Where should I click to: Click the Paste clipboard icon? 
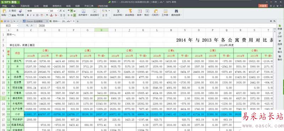tap(4, 11)
